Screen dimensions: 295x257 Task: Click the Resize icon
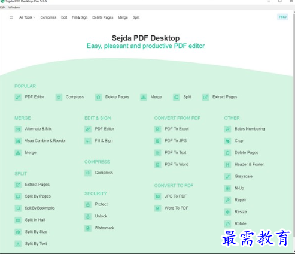click(x=227, y=212)
